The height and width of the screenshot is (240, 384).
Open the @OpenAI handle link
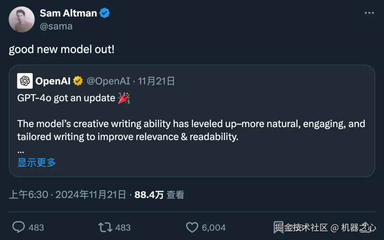pyautogui.click(x=108, y=81)
